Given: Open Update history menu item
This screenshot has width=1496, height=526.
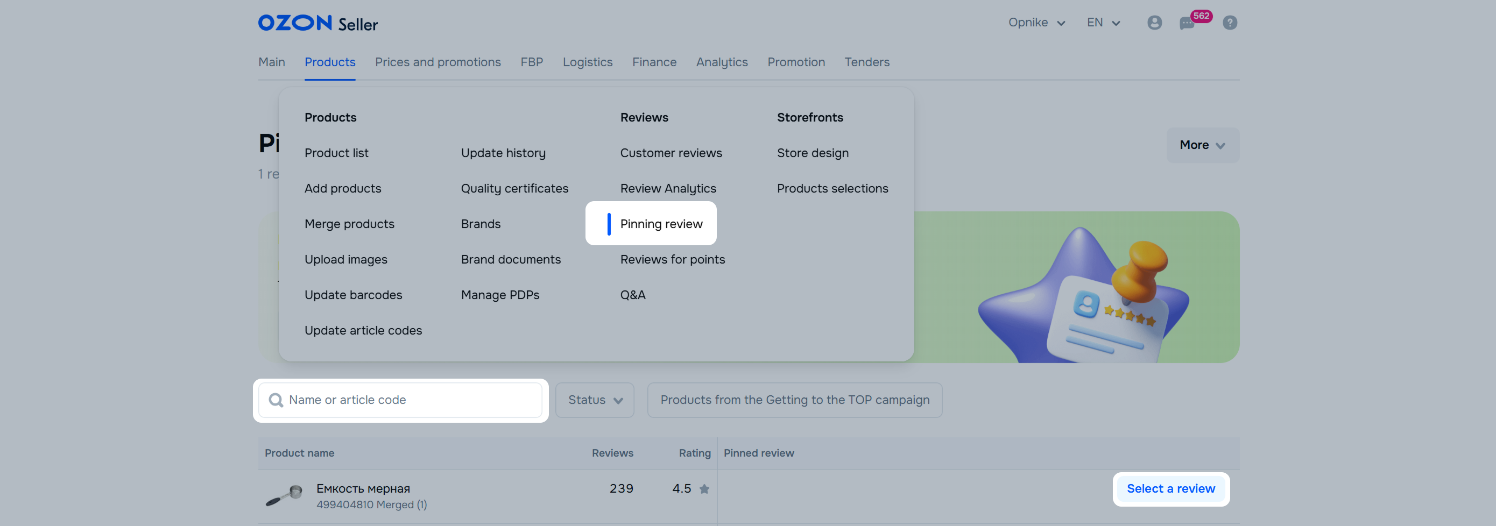Looking at the screenshot, I should point(503,153).
